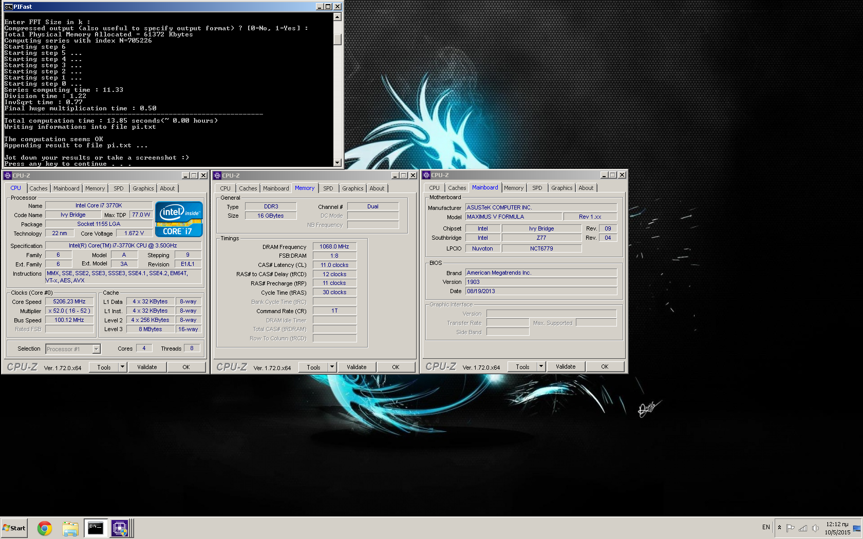The width and height of the screenshot is (863, 539).
Task: Click BIOS Version field 1903
Action: (541, 282)
